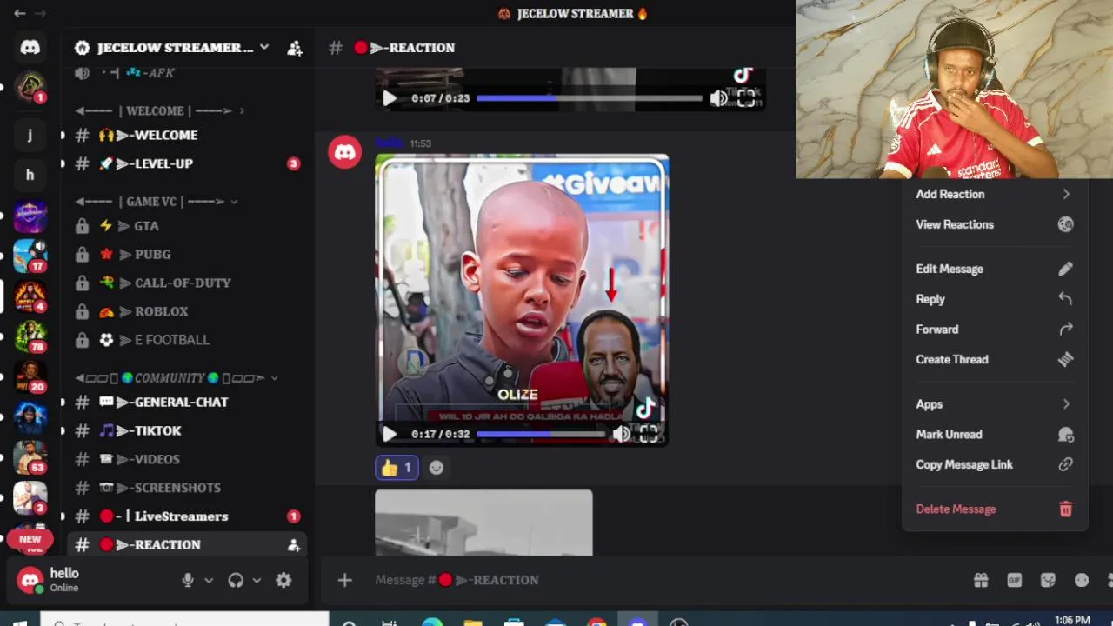Mute microphone in user panel
Image resolution: width=1113 pixels, height=626 pixels.
(188, 580)
